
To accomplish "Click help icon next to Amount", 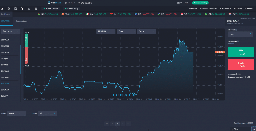I will 236,30.
